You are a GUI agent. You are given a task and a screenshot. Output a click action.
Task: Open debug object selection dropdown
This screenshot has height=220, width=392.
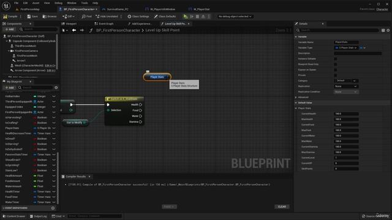tap(235, 16)
